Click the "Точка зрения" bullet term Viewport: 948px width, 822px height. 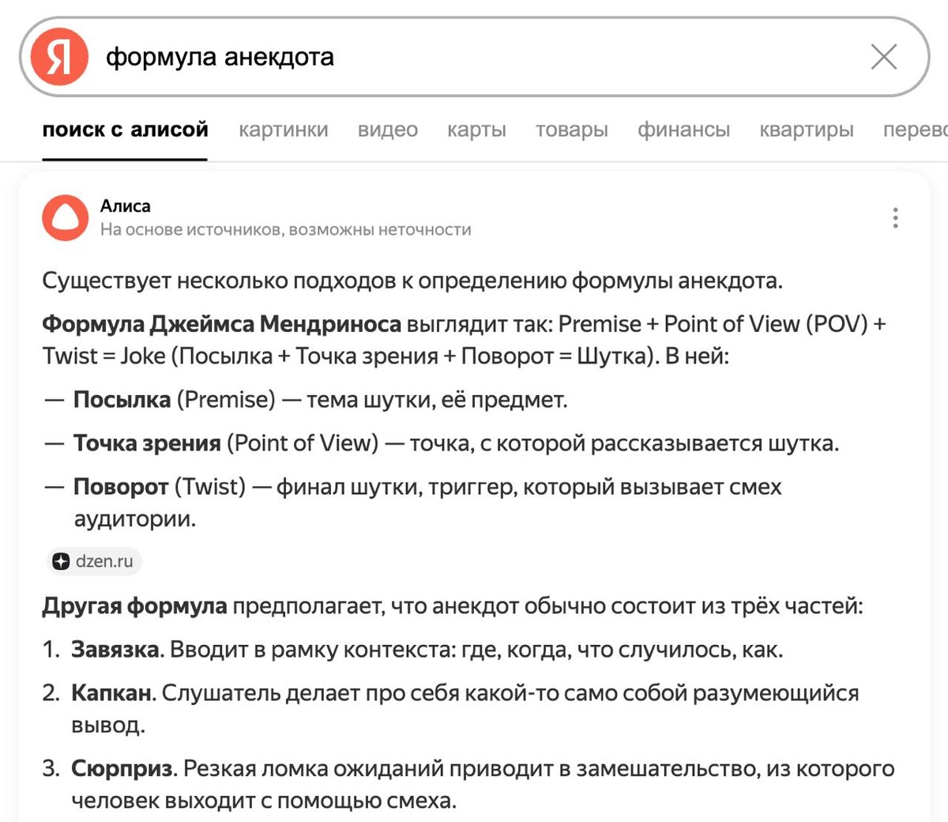[147, 443]
